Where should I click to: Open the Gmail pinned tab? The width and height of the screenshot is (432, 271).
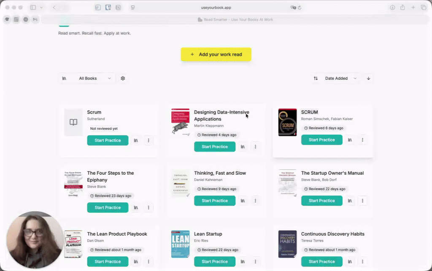point(35,19)
